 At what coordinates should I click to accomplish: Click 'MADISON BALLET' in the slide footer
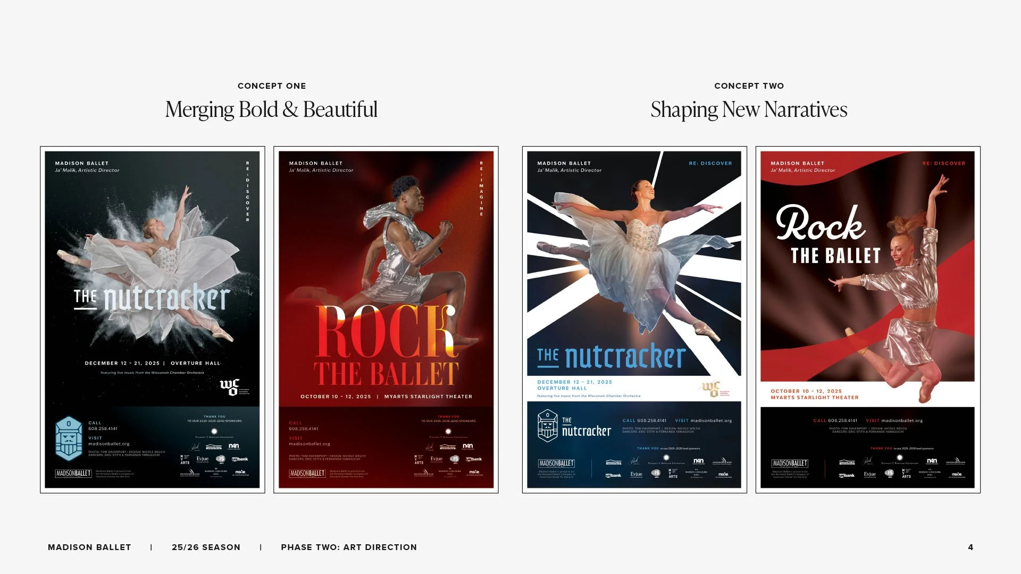point(89,547)
